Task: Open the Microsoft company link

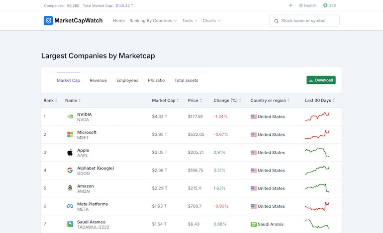Action: coord(87,132)
